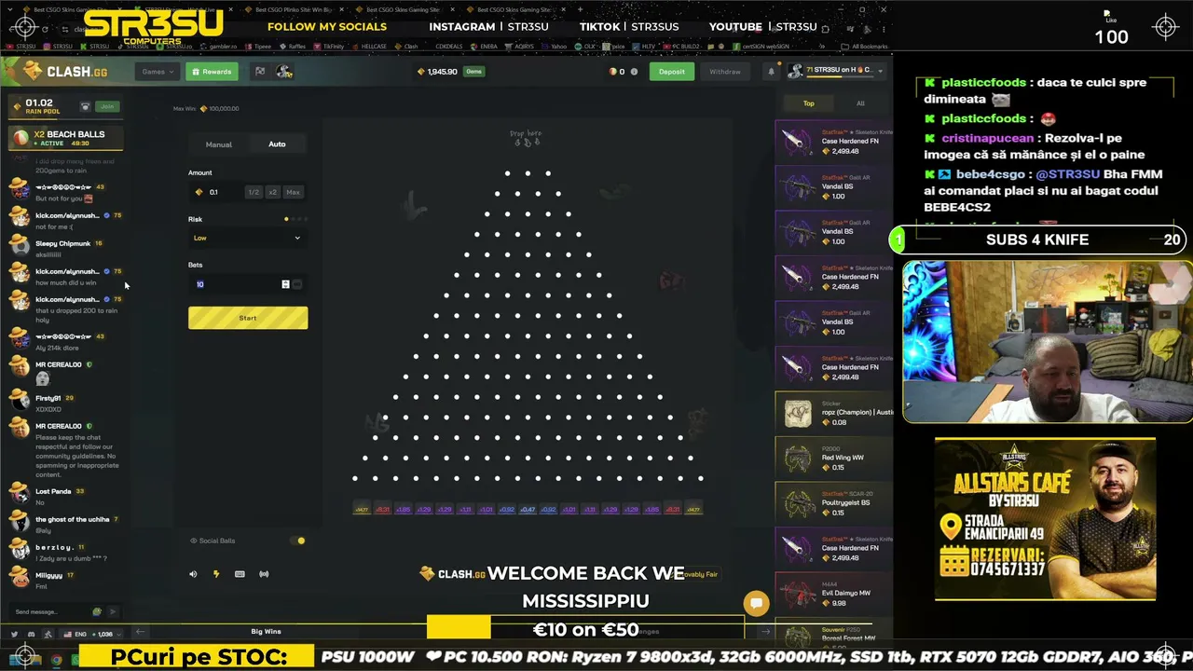Toggle the lightning fast mode icon

tap(216, 574)
